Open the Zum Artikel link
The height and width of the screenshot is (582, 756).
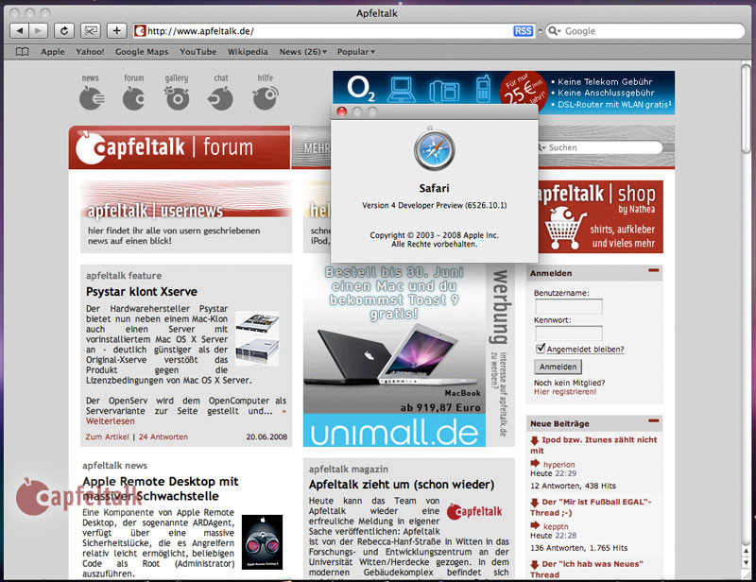[x=107, y=436]
